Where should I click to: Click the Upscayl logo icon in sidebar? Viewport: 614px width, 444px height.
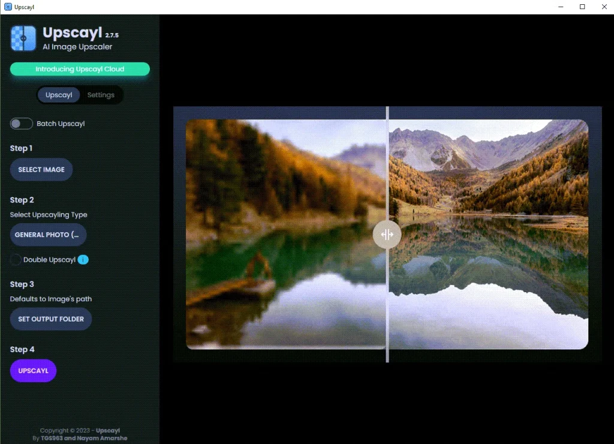pos(23,38)
